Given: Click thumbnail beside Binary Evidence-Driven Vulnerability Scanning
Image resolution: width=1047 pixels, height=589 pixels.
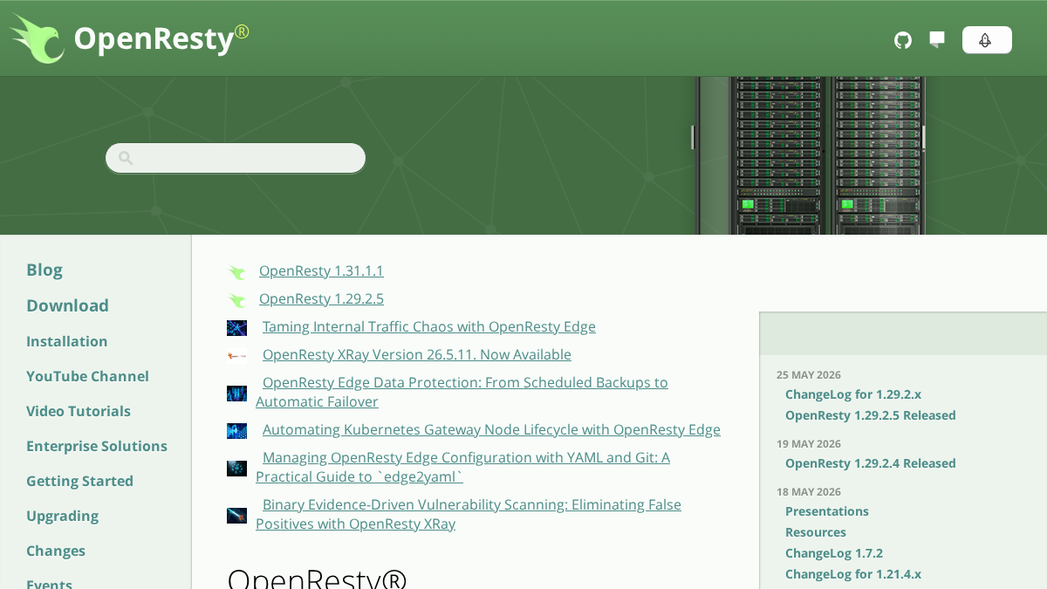Looking at the screenshot, I should click(x=236, y=516).
